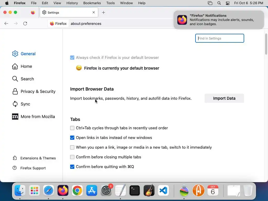Enable switch to new tab immediately checkbox
Image resolution: width=268 pixels, height=201 pixels.
[x=72, y=147]
